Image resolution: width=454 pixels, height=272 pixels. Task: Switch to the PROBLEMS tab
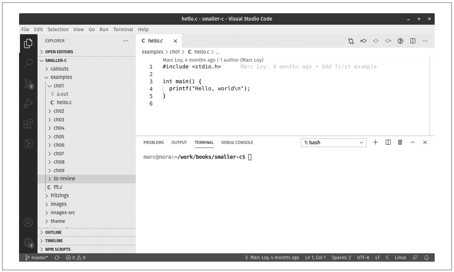point(153,143)
